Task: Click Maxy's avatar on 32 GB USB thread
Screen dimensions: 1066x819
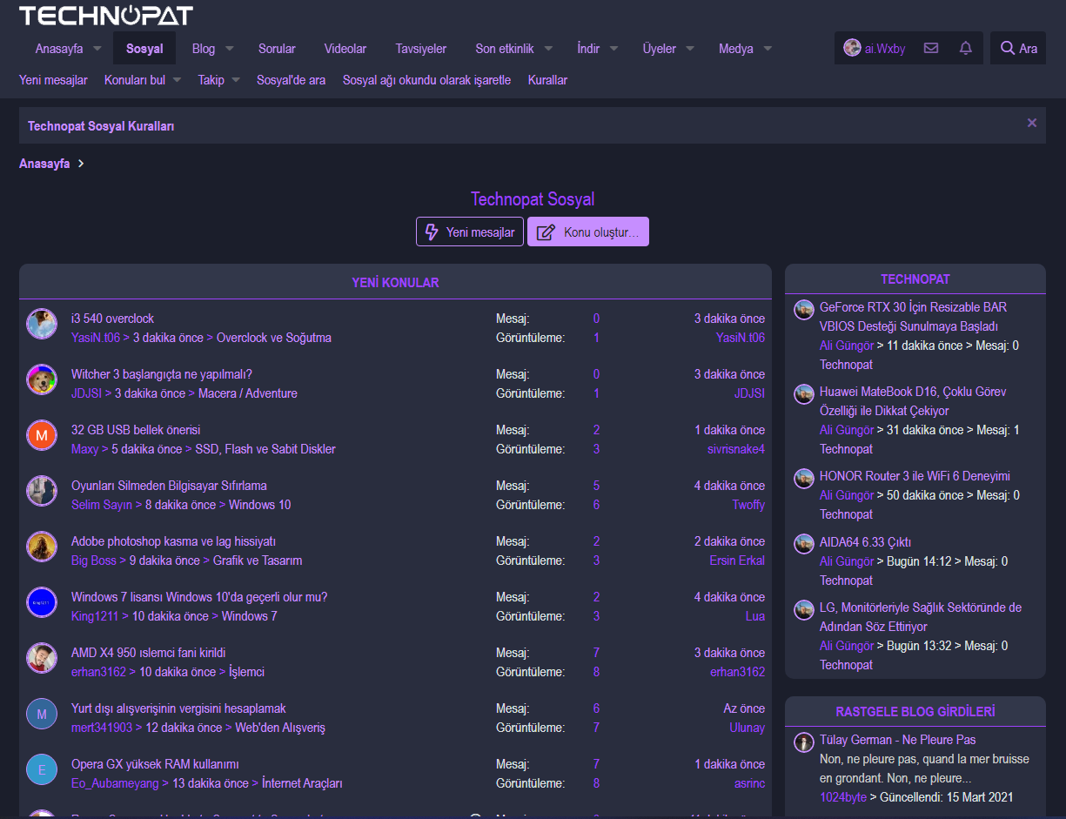Action: pos(42,435)
